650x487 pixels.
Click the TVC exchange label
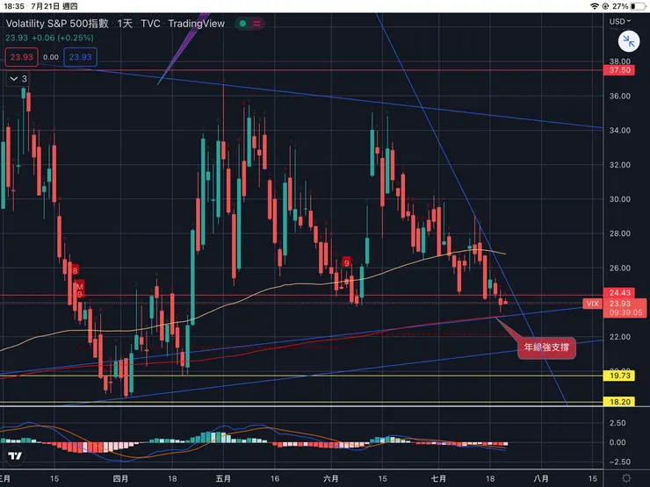(150, 24)
